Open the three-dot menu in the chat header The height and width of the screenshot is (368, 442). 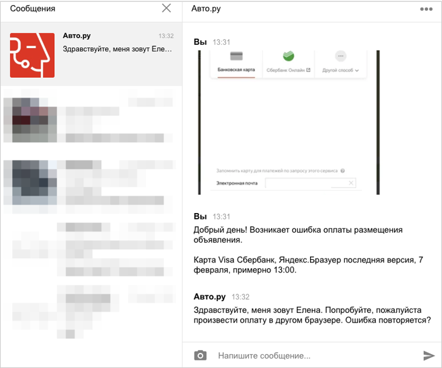(426, 9)
